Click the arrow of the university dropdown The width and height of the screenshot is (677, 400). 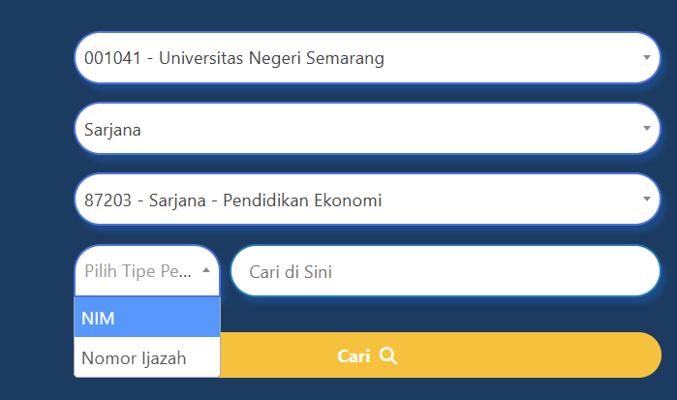click(x=646, y=57)
